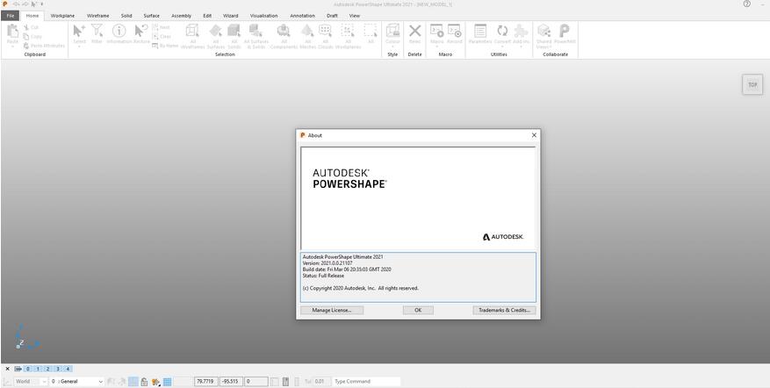770x388 pixels.
Task: Select All Components icon
Action: tap(284, 31)
